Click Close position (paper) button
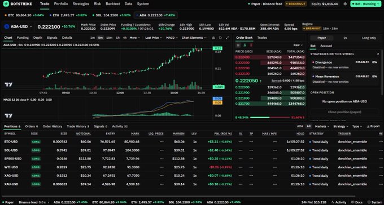 coord(344,112)
